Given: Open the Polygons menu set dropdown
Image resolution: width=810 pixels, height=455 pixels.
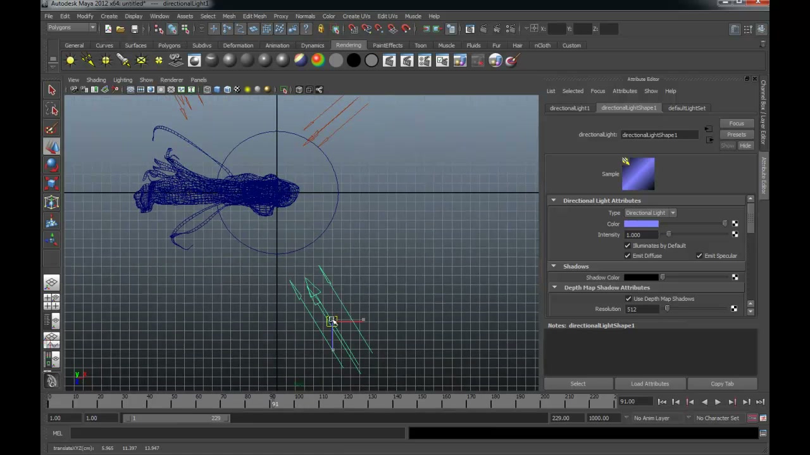Looking at the screenshot, I should tap(72, 28).
